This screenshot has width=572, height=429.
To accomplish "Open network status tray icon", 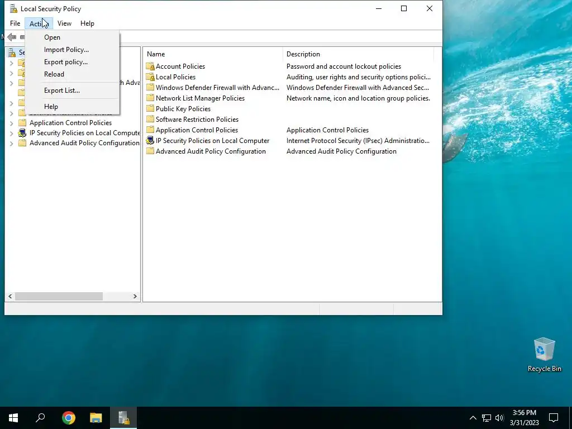I will point(487,418).
